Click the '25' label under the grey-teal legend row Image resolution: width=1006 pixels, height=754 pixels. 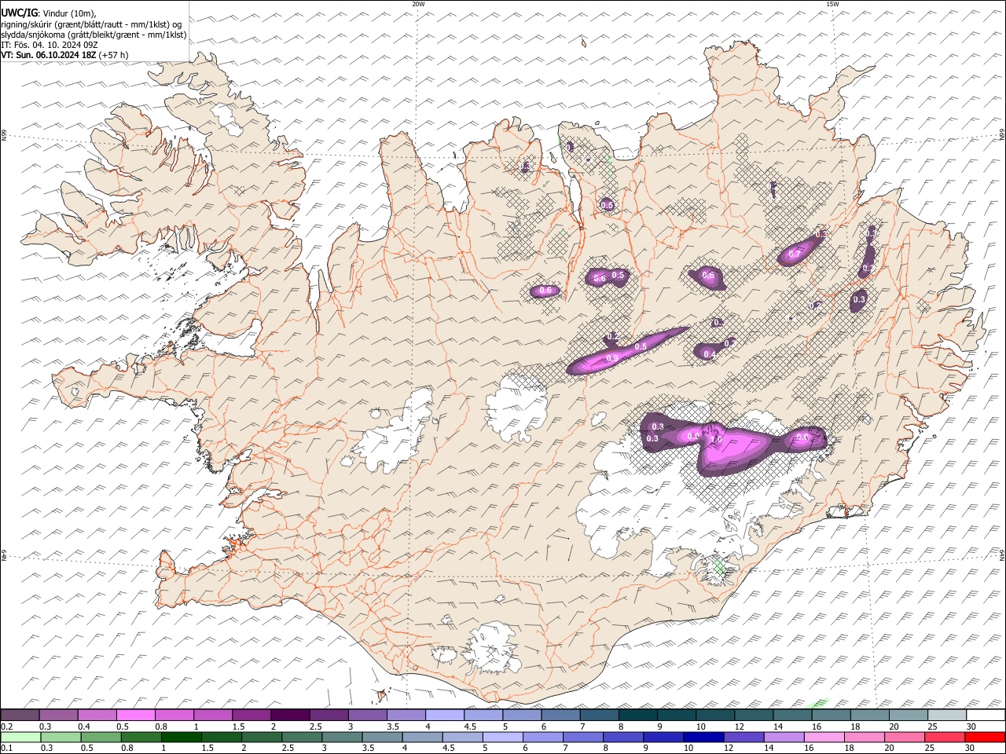pos(932,727)
